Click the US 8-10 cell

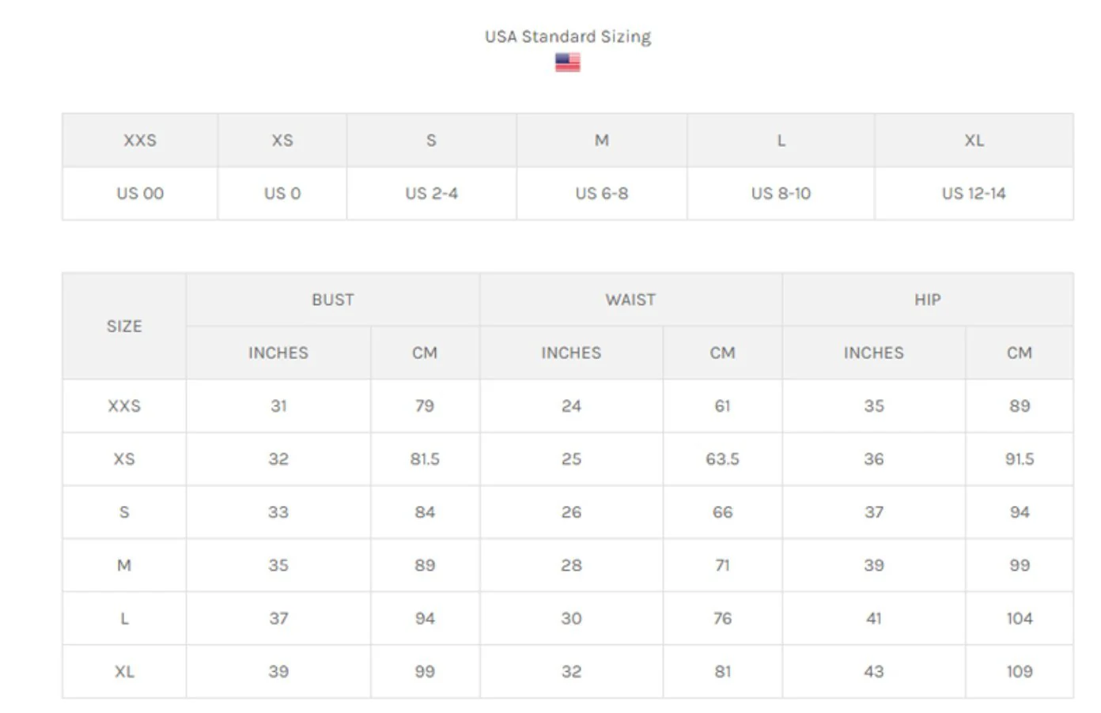781,194
